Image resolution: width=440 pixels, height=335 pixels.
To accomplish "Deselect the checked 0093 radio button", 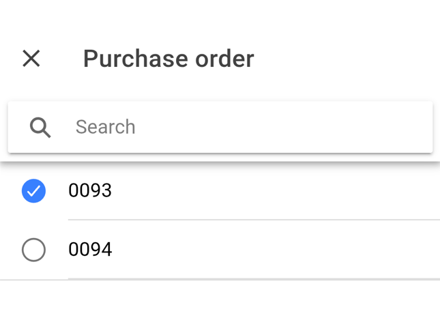I will pyautogui.click(x=33, y=190).
